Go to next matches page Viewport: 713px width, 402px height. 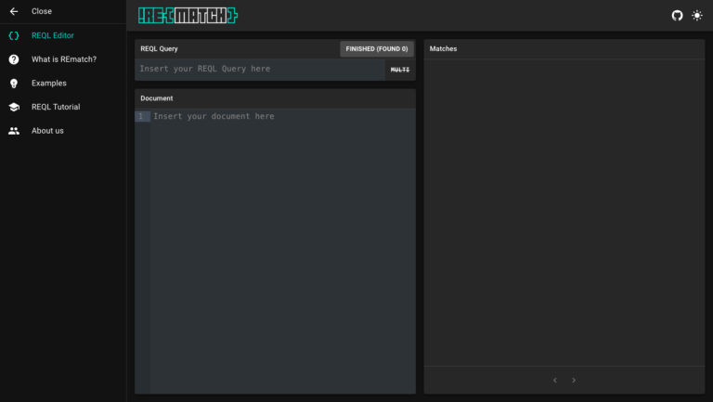[x=574, y=380]
